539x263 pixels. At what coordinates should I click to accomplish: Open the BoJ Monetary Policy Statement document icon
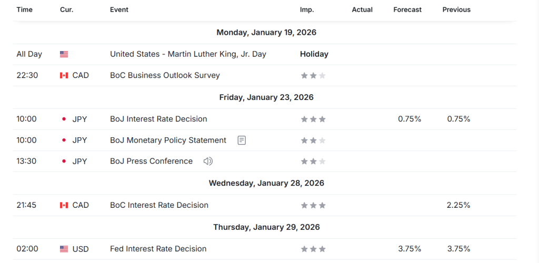pos(242,140)
